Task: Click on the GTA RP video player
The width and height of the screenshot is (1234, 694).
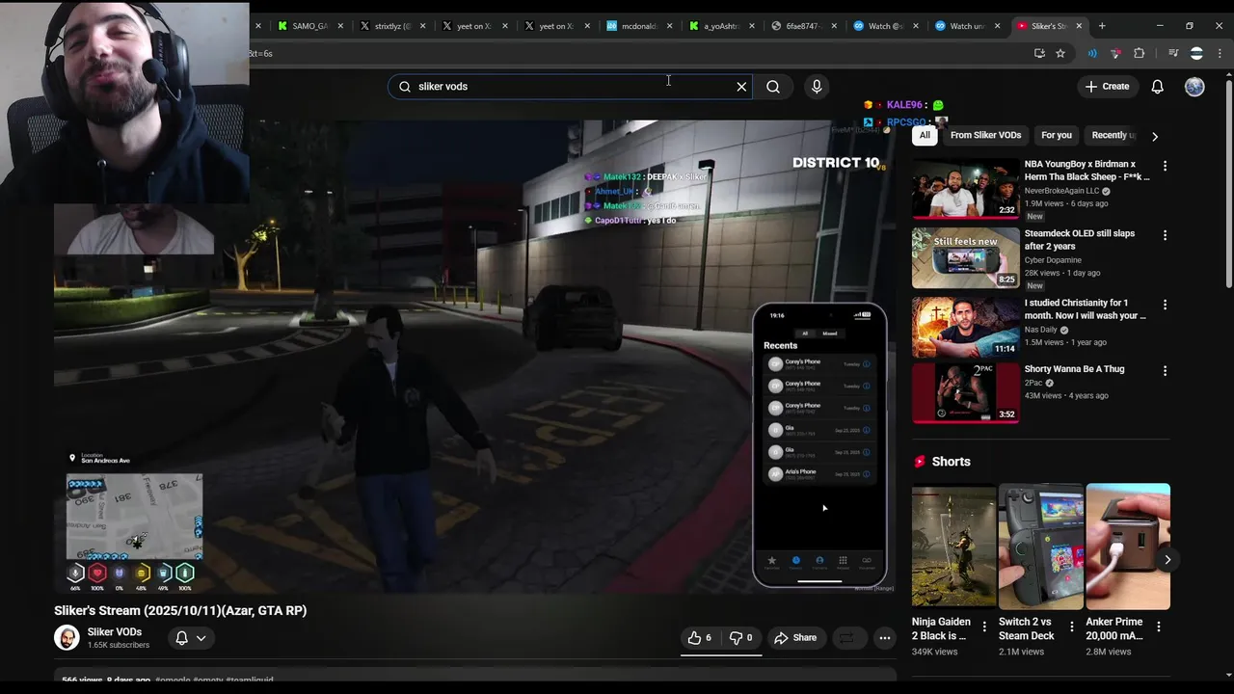Action: [474, 357]
